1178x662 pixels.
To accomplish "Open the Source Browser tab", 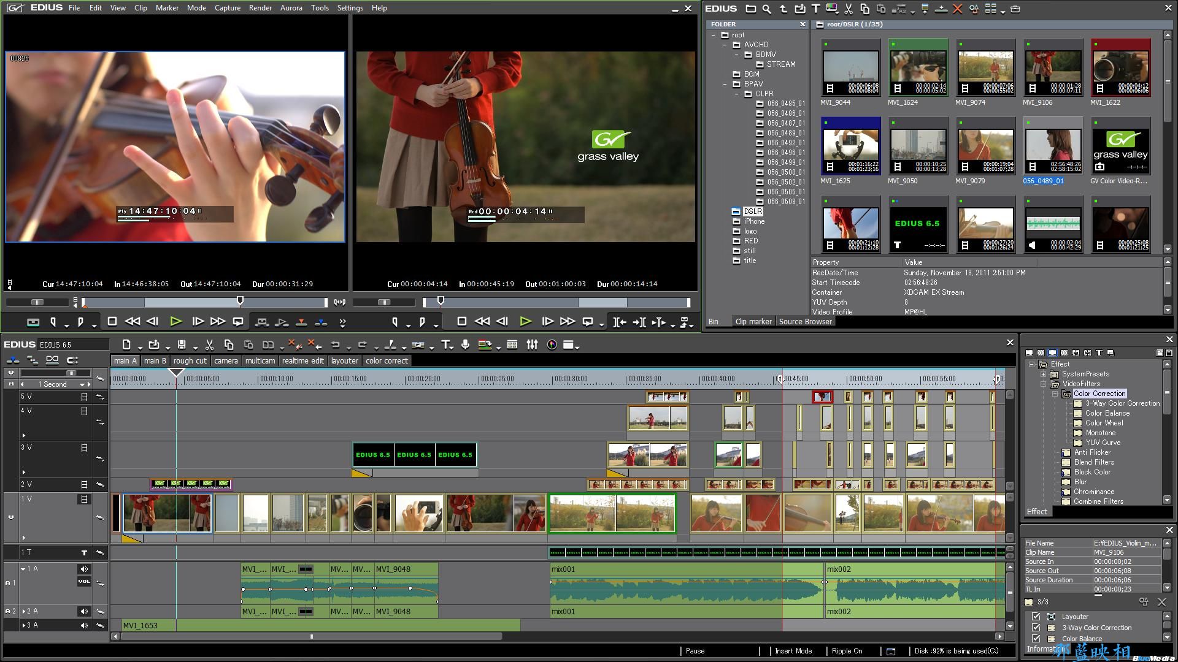I will pyautogui.click(x=805, y=322).
